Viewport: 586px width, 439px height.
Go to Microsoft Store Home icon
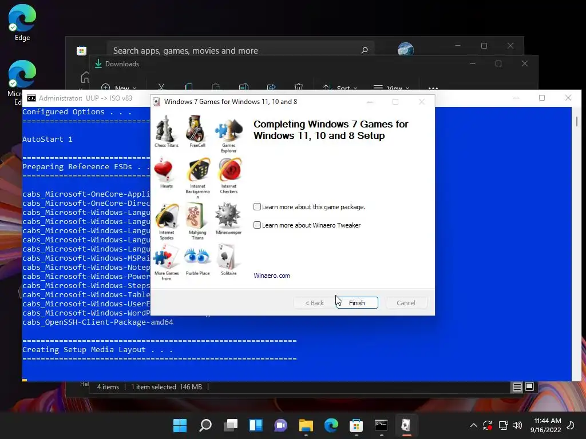pos(85,78)
